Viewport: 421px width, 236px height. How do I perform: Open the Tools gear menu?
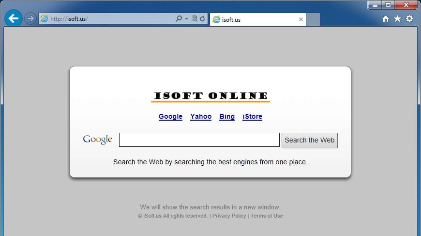[x=409, y=18]
